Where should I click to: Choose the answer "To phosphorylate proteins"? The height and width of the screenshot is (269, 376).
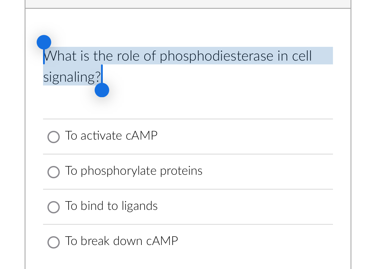pyautogui.click(x=134, y=171)
